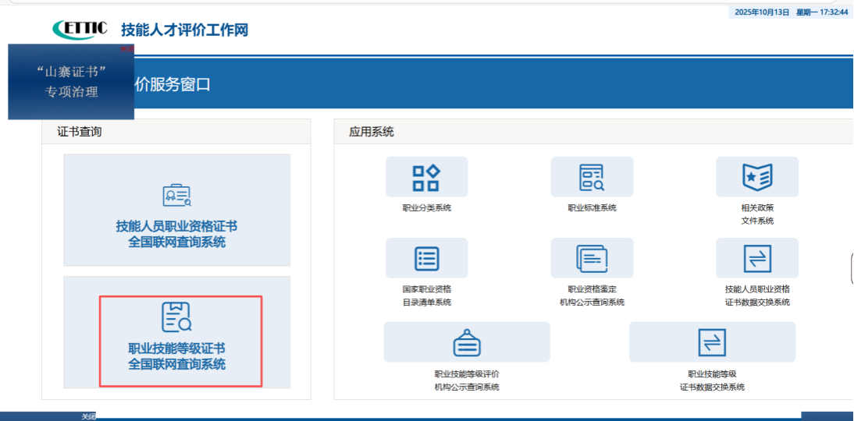Open the "山寨证书"专项治理 floating banner
Screen dimensions: 854x421
(71, 82)
